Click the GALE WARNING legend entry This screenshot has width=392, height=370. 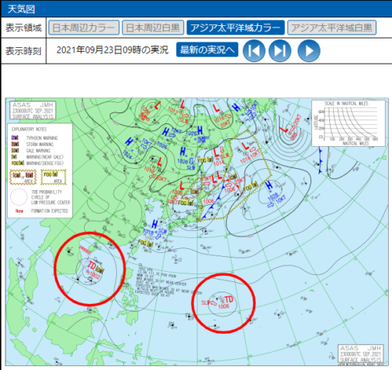point(31,151)
